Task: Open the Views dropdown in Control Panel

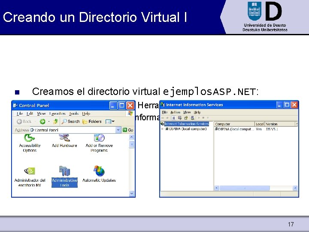Action: point(110,122)
